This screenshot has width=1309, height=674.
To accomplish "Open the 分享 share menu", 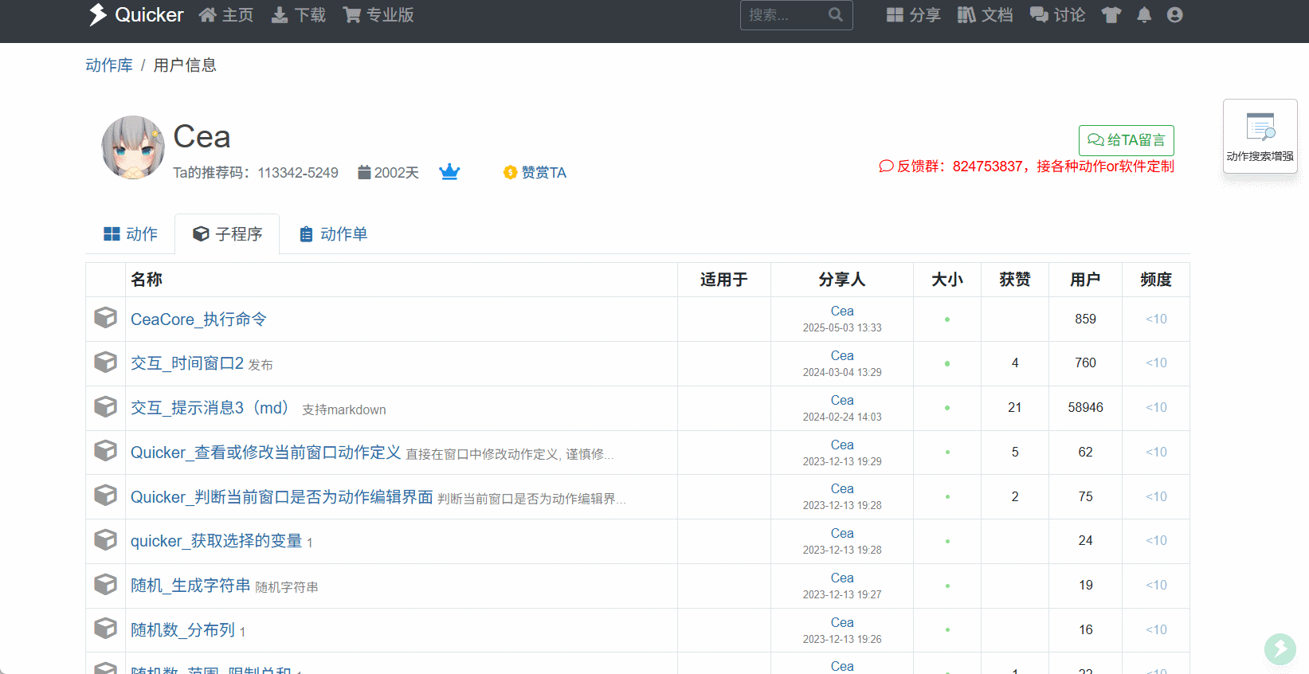I will (x=914, y=15).
